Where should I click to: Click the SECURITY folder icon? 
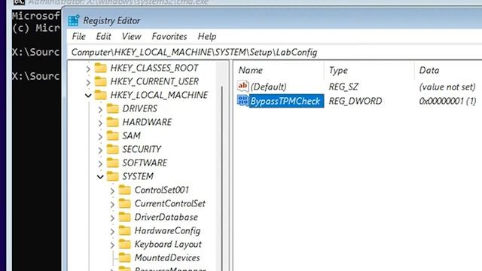tap(112, 149)
